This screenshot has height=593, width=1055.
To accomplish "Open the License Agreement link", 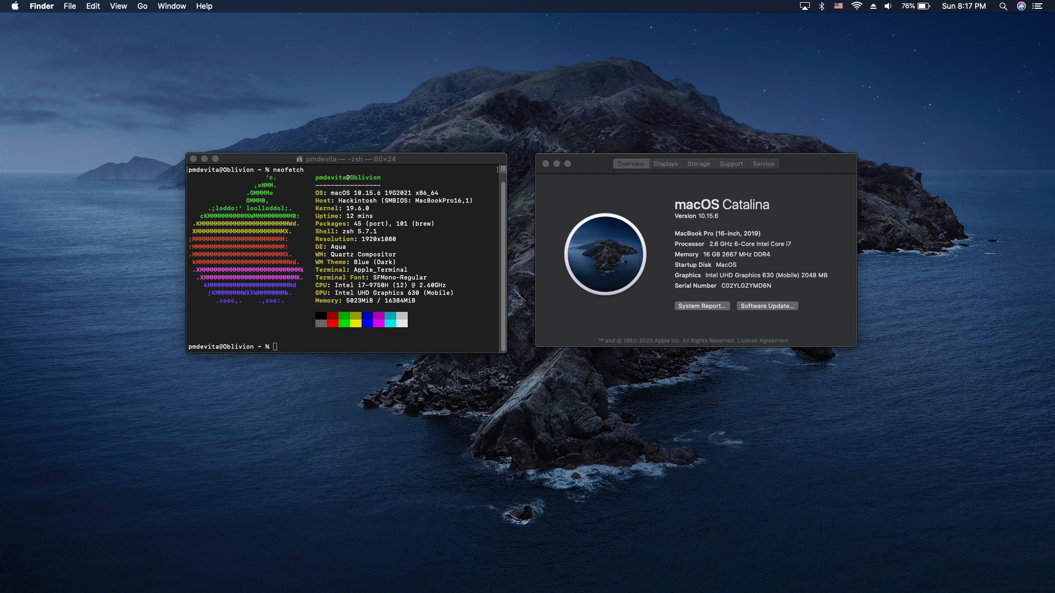I will (762, 340).
